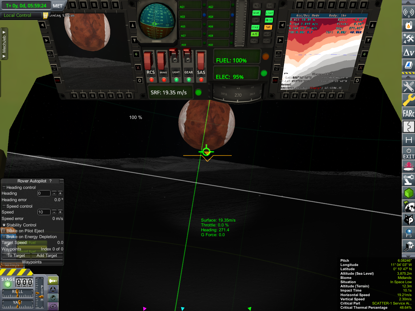Open the black-and-white cow planet icon
415x311 pixels.
409,206
